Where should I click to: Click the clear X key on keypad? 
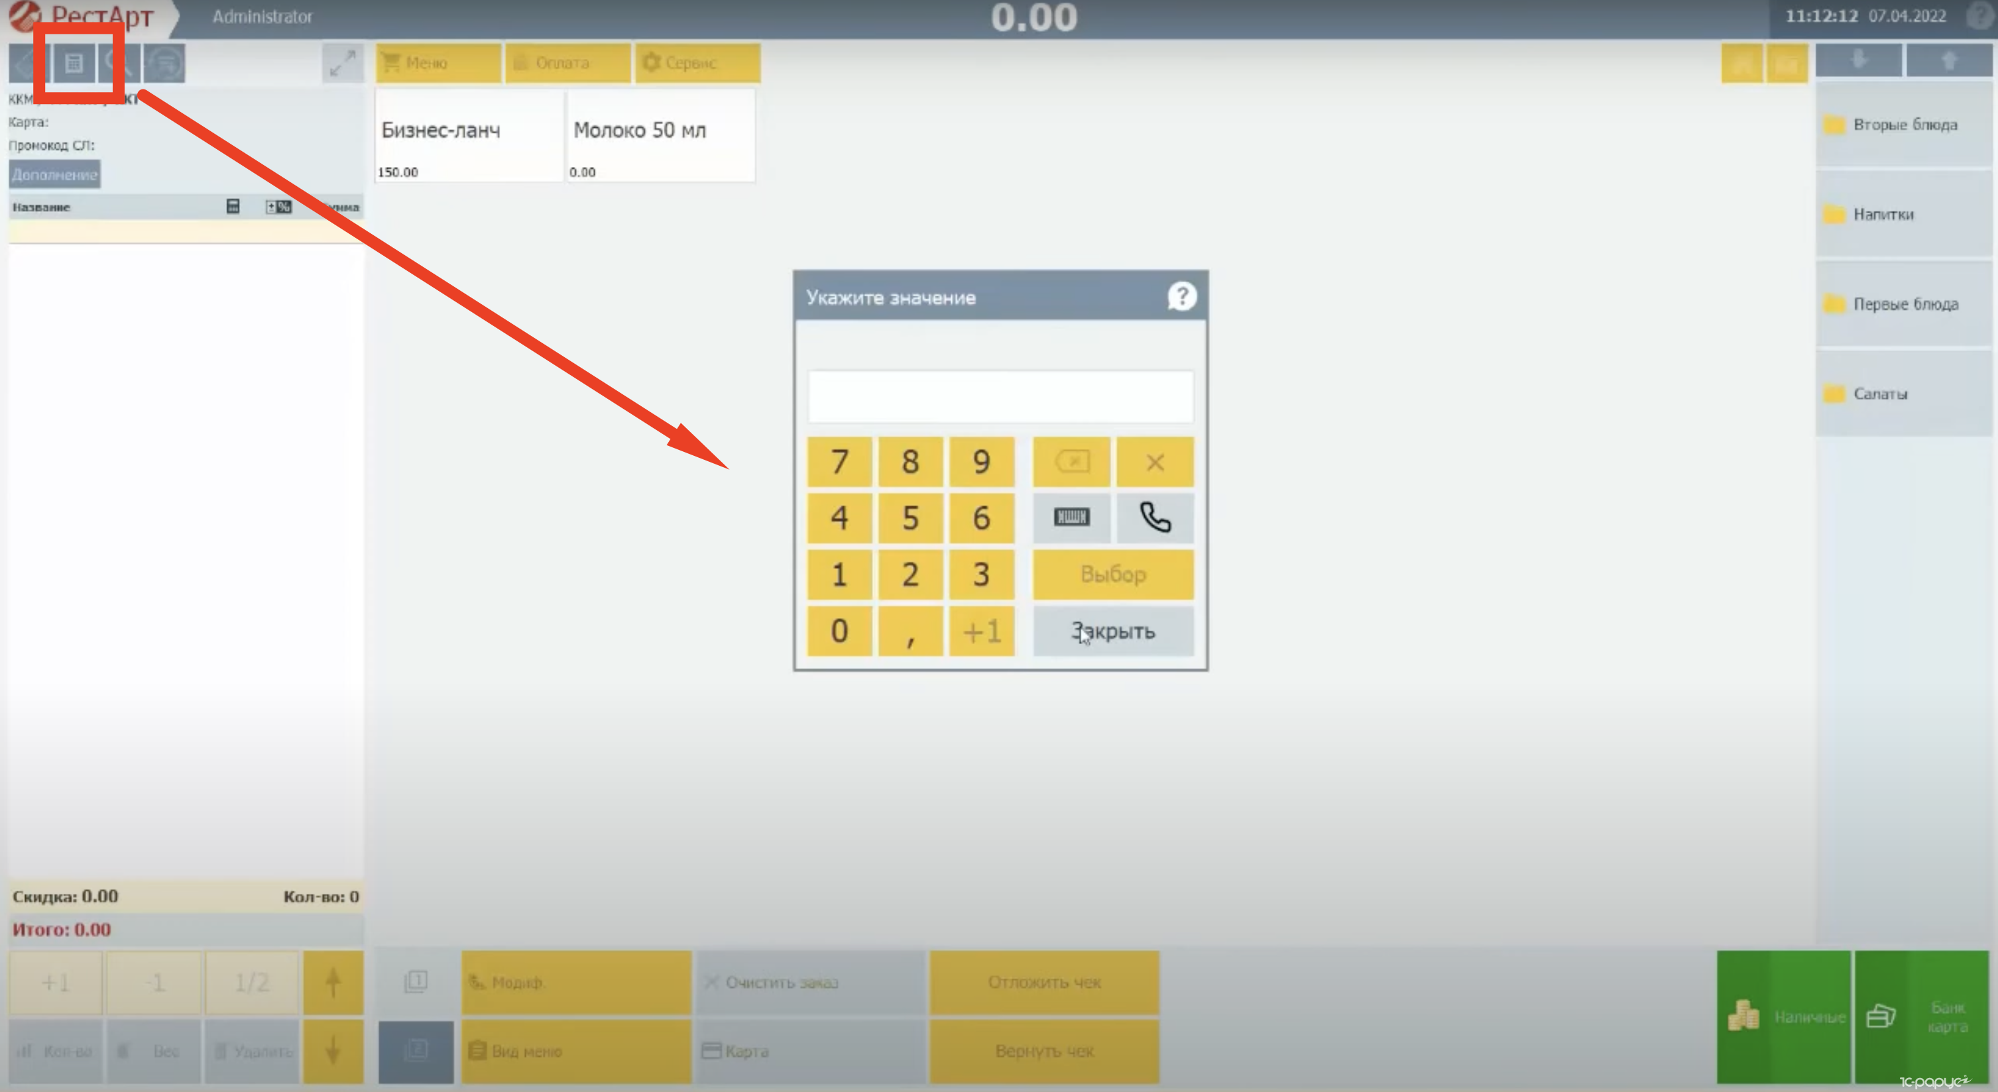[x=1155, y=462]
